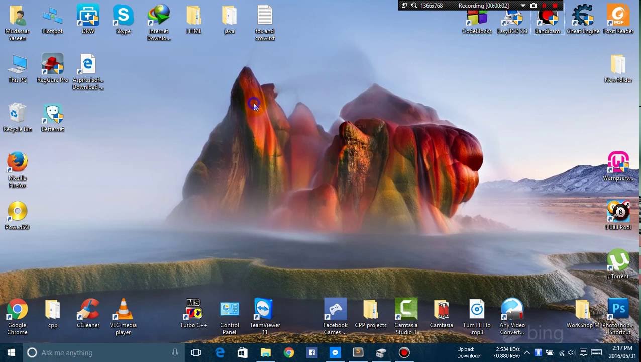Launch the Betternet VPN shortcut

53,118
